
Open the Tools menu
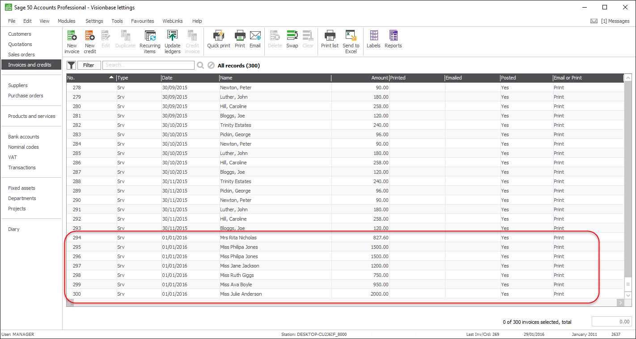(x=117, y=21)
